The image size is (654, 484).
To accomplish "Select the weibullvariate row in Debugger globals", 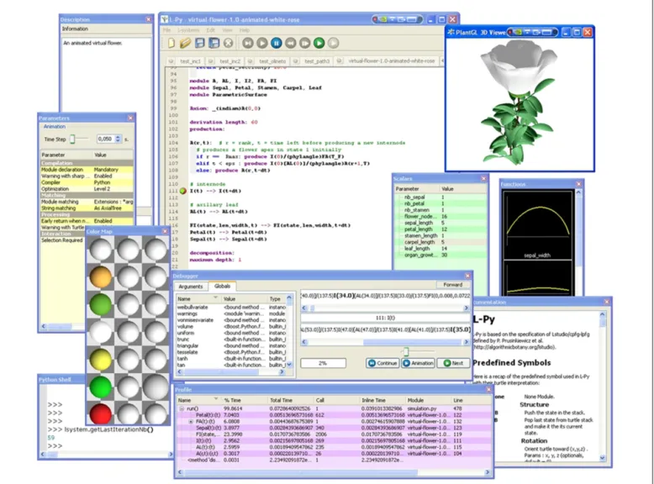I will tap(230, 308).
